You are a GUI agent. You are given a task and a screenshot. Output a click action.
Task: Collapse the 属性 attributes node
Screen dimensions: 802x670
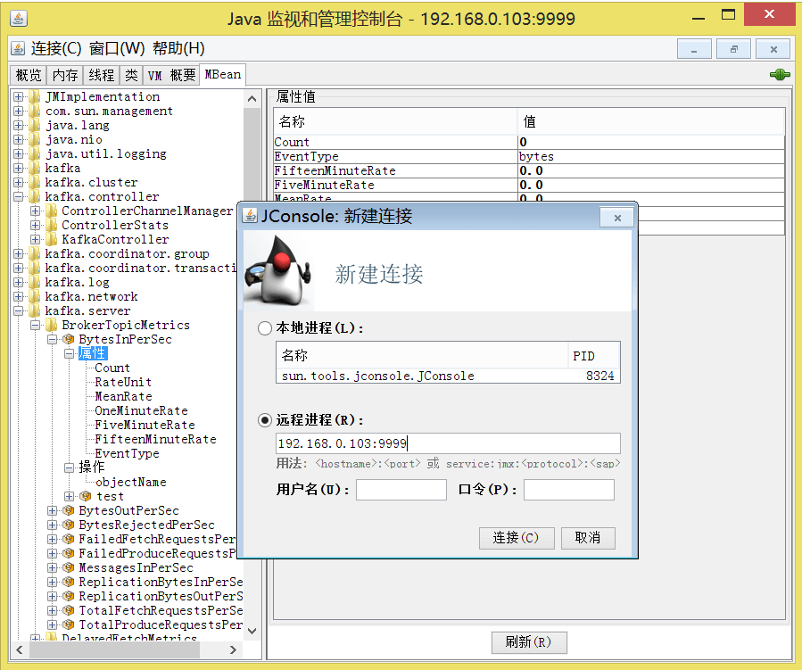pos(69,353)
